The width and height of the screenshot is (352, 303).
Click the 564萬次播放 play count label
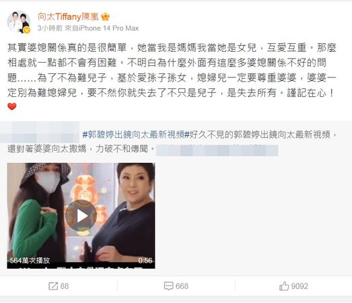30,261
